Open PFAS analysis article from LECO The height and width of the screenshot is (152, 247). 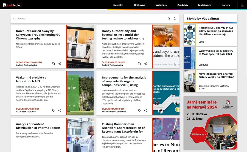click(216, 31)
